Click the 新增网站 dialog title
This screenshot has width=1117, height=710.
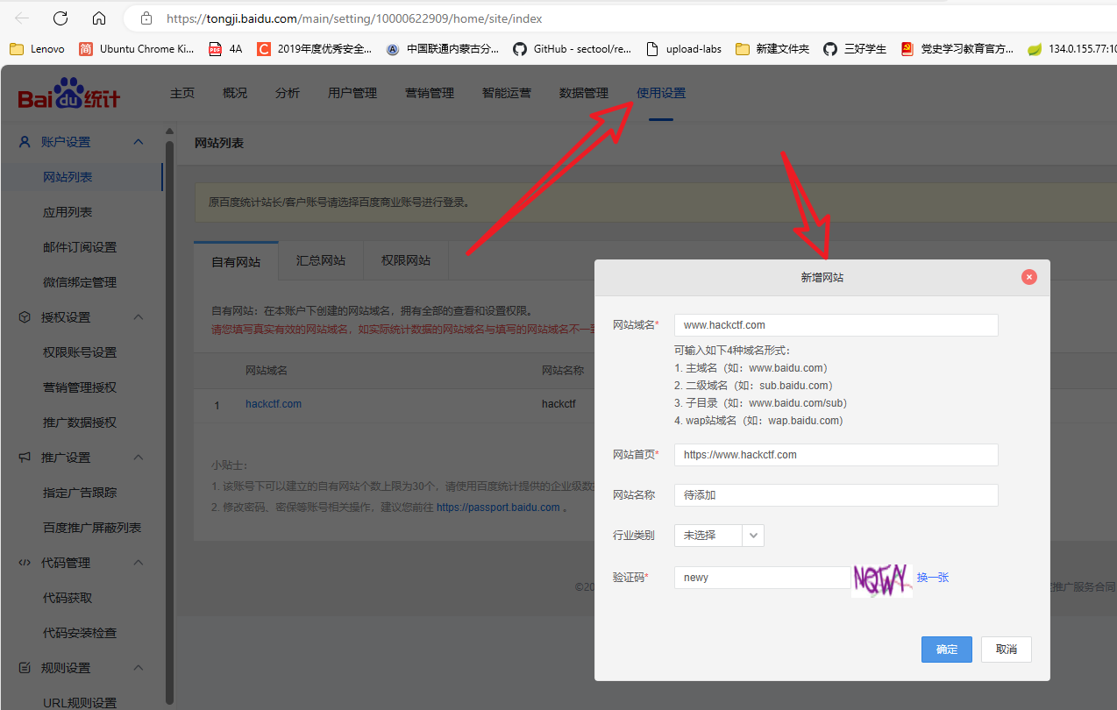tap(822, 278)
